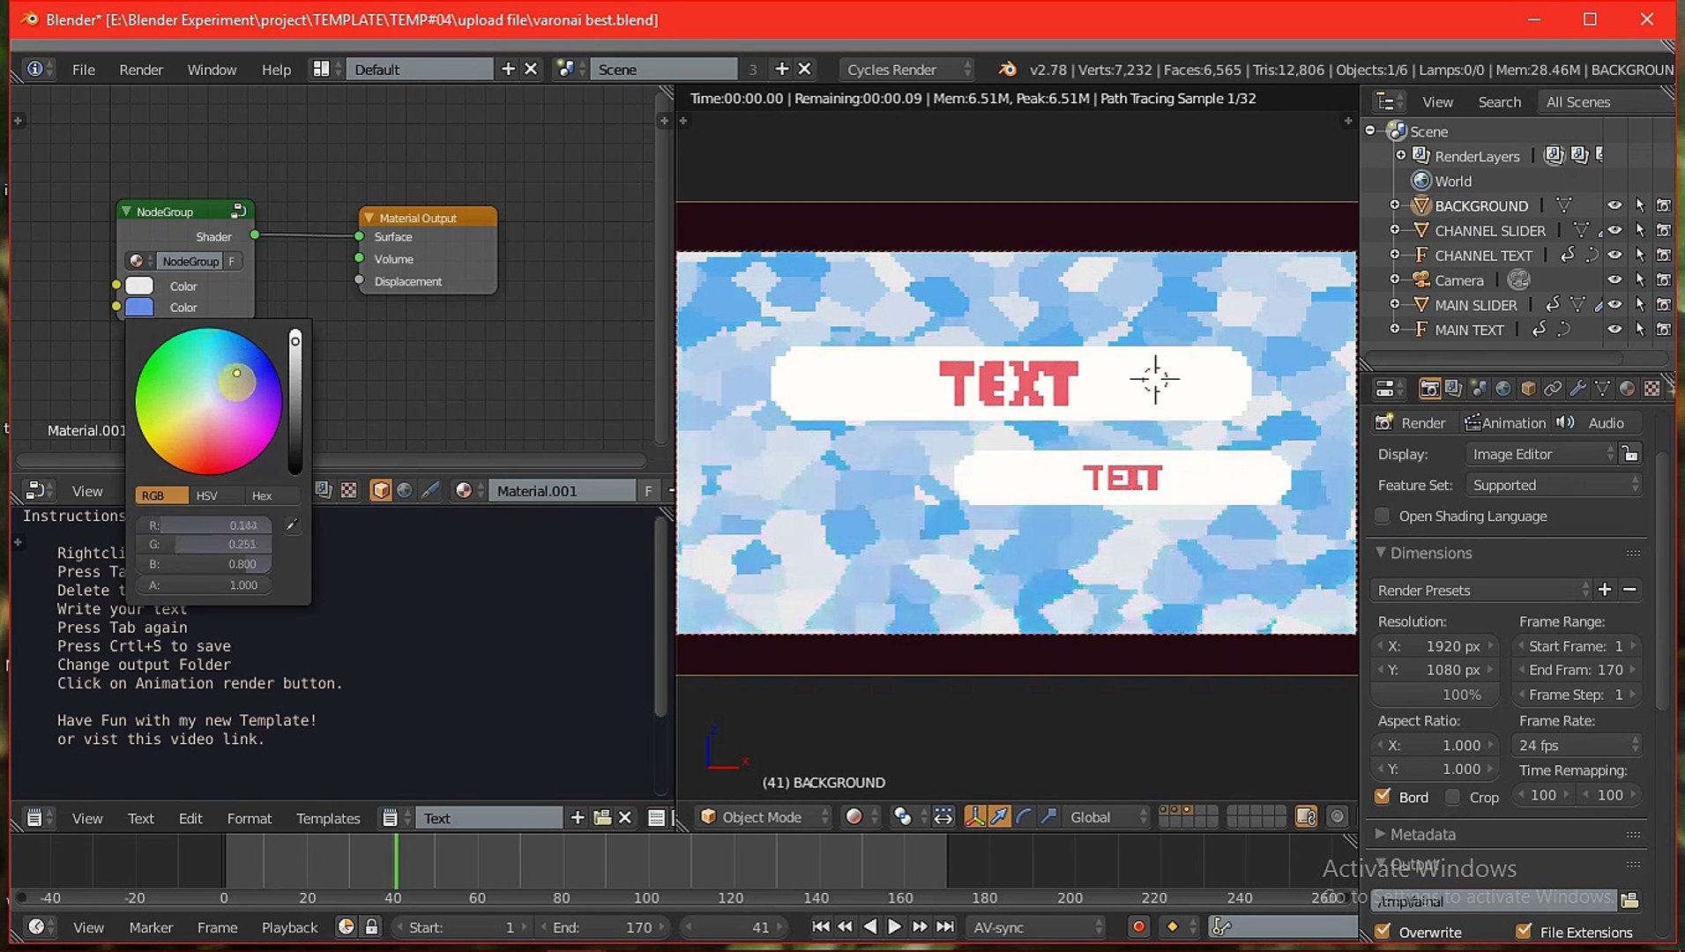Open the File menu

point(83,69)
